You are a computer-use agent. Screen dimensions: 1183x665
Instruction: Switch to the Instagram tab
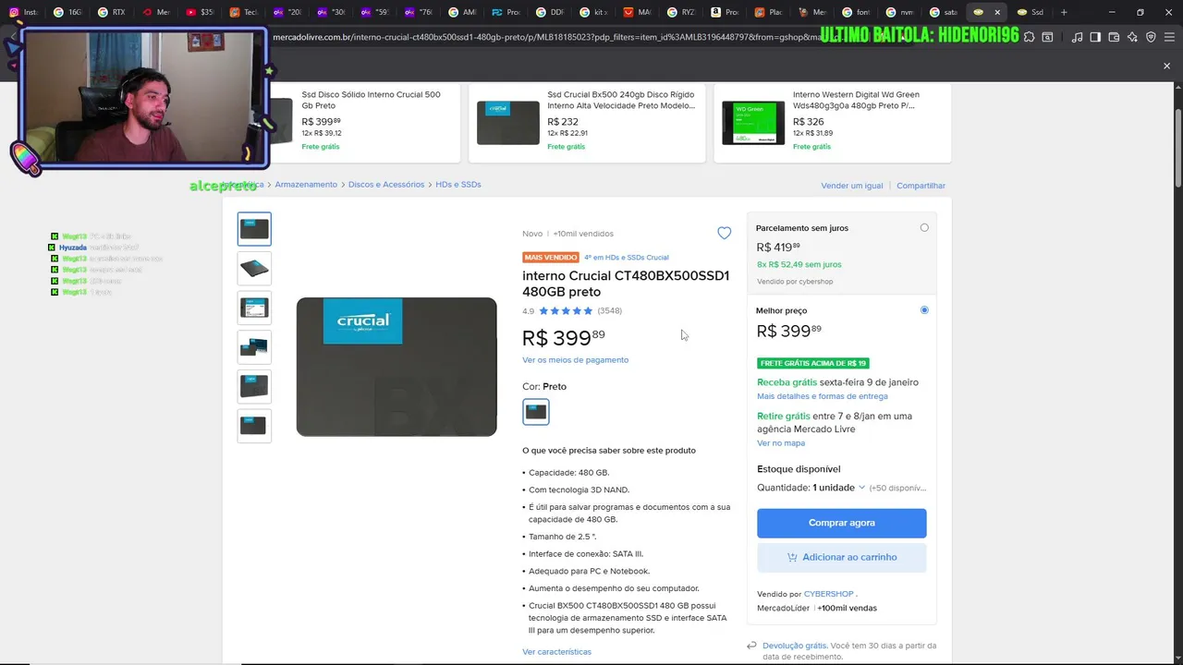tap(22, 12)
